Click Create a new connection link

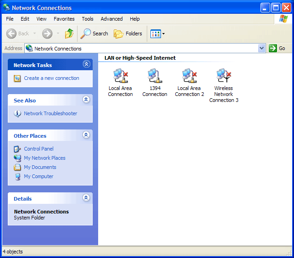tap(51, 78)
